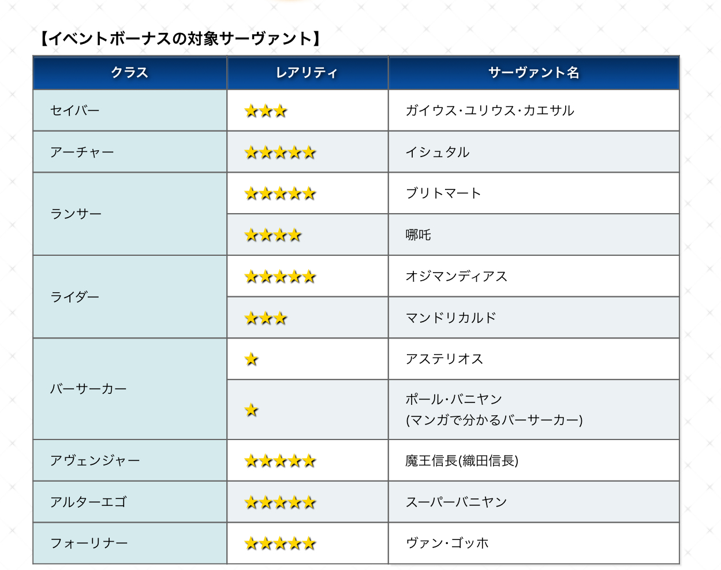Click the サーヴァント名 column header

click(533, 73)
